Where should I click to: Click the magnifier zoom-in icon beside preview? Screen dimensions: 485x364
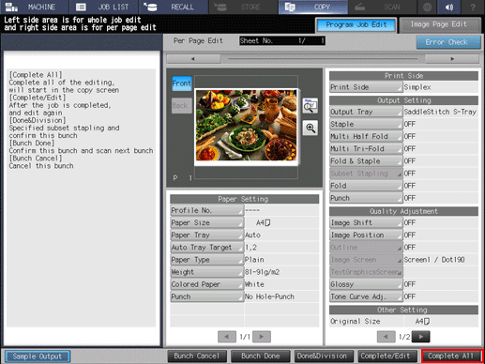tap(311, 128)
